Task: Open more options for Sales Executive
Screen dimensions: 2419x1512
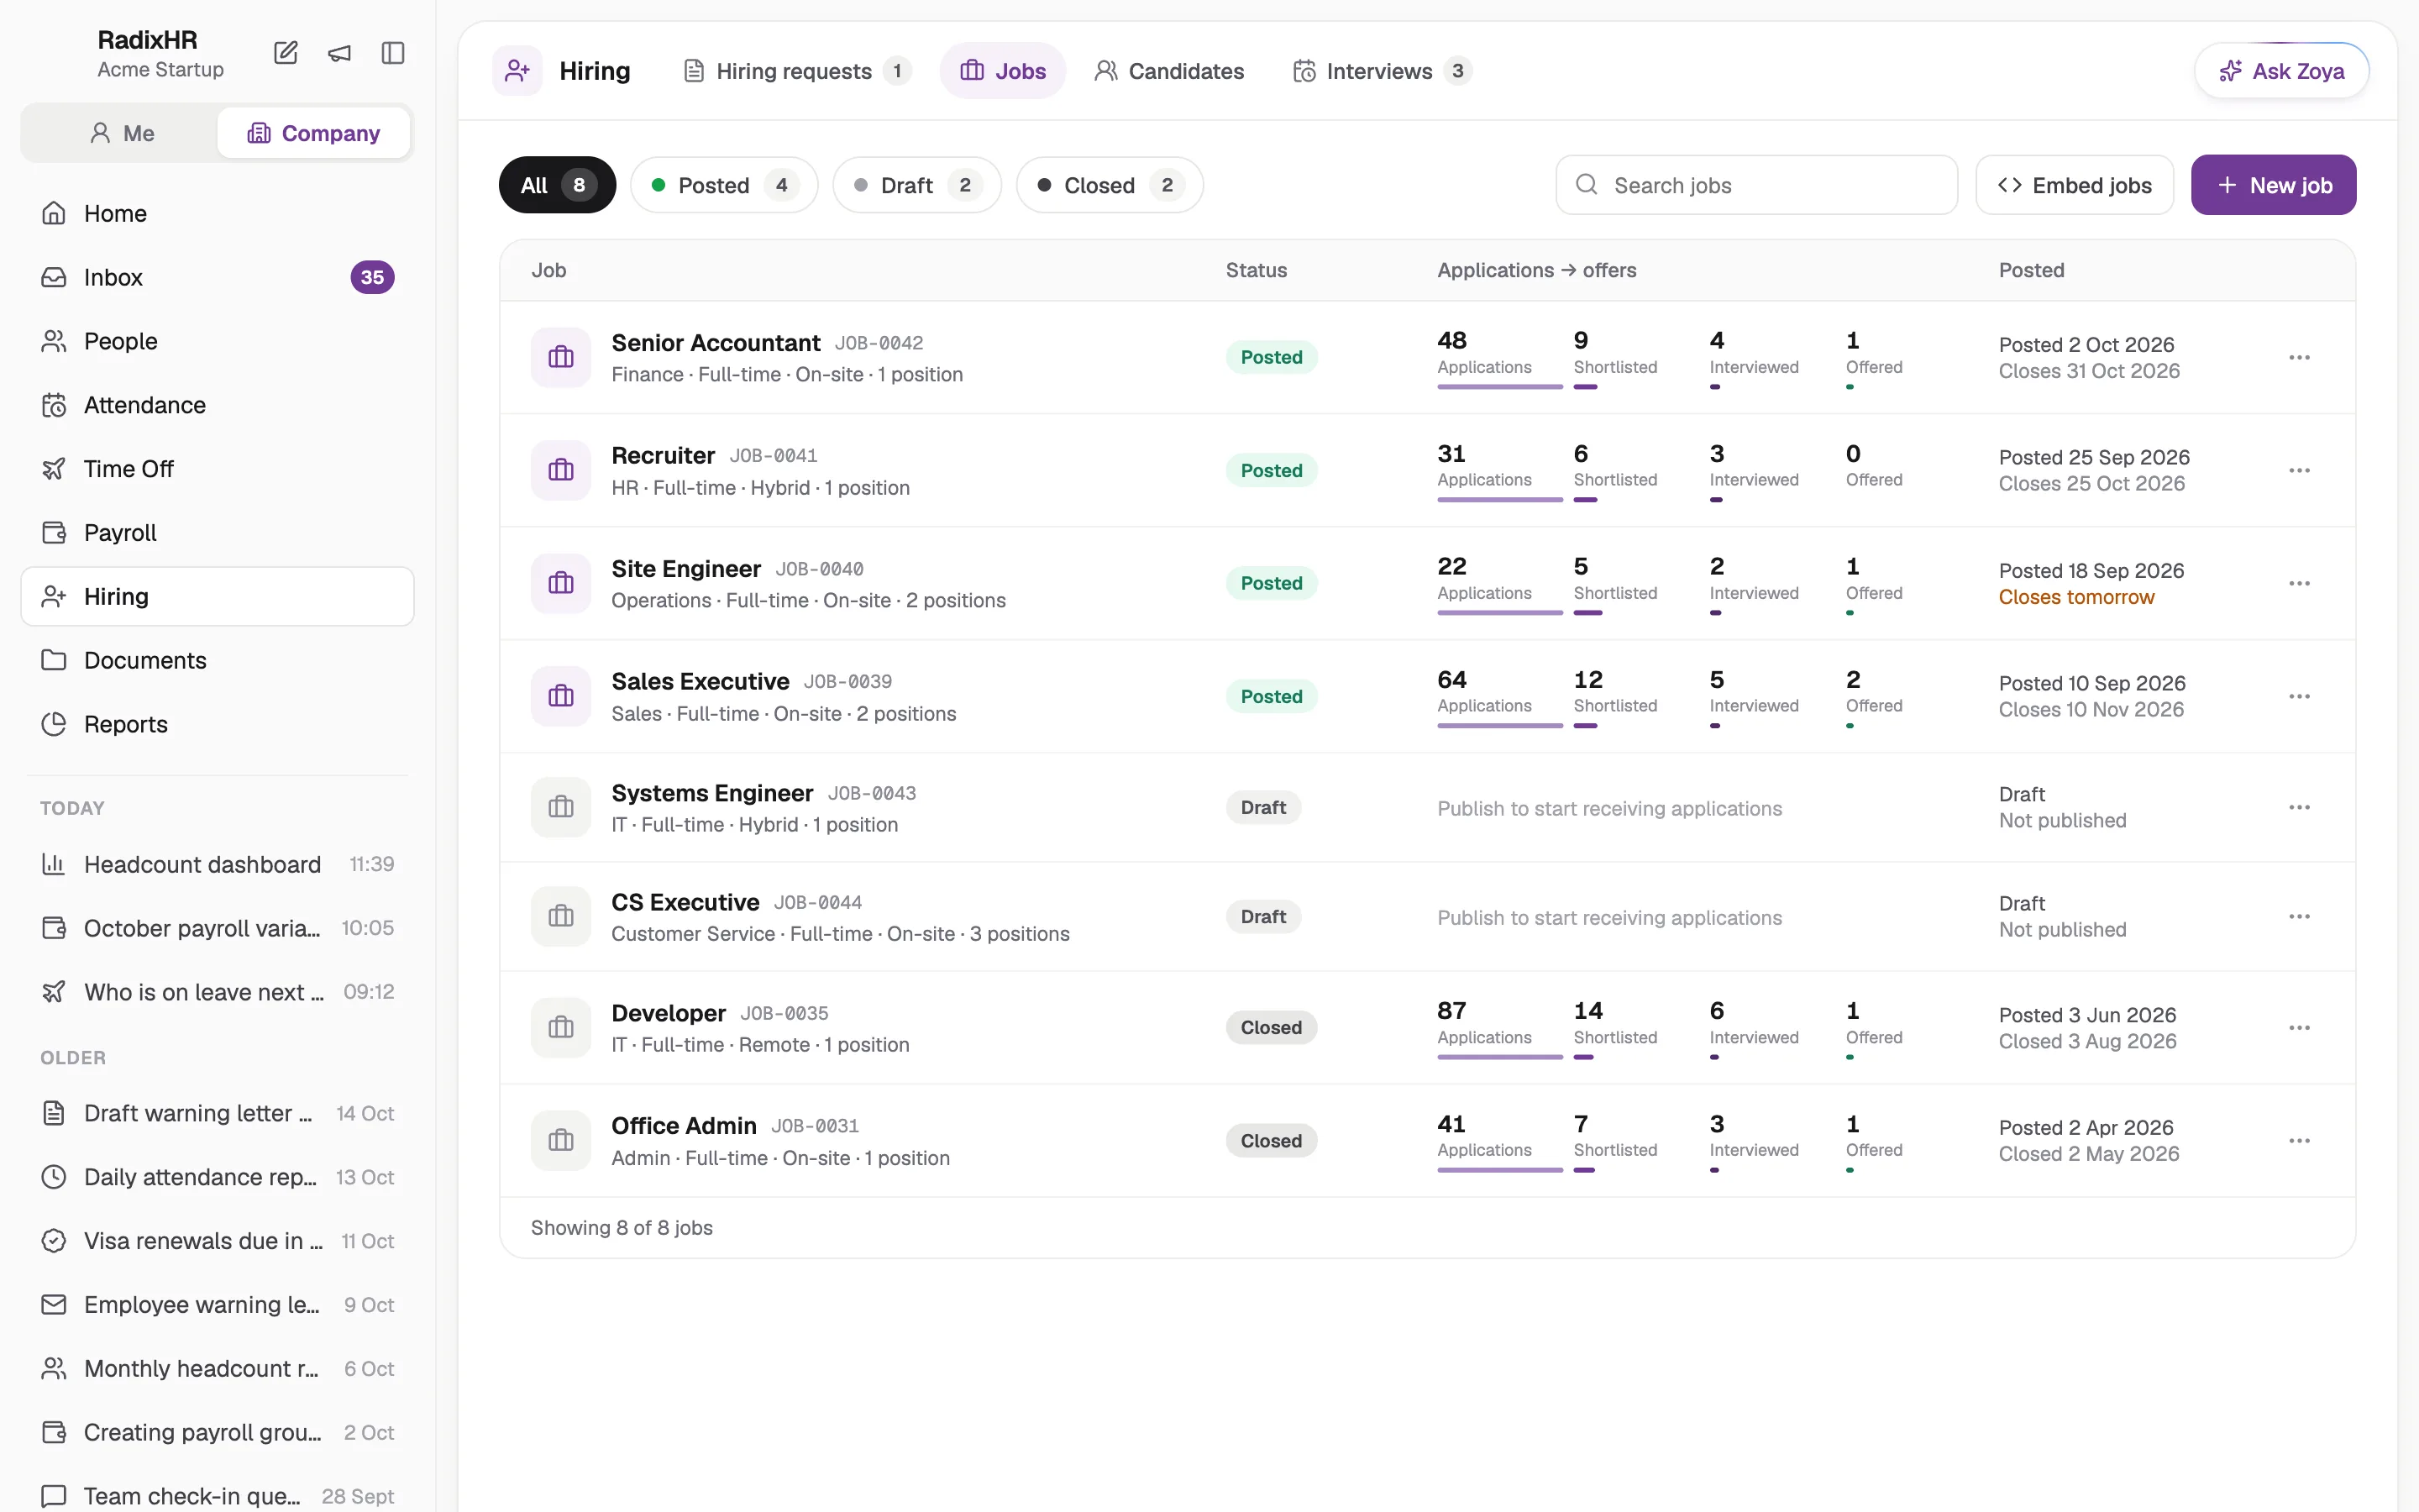Action: (x=2299, y=697)
